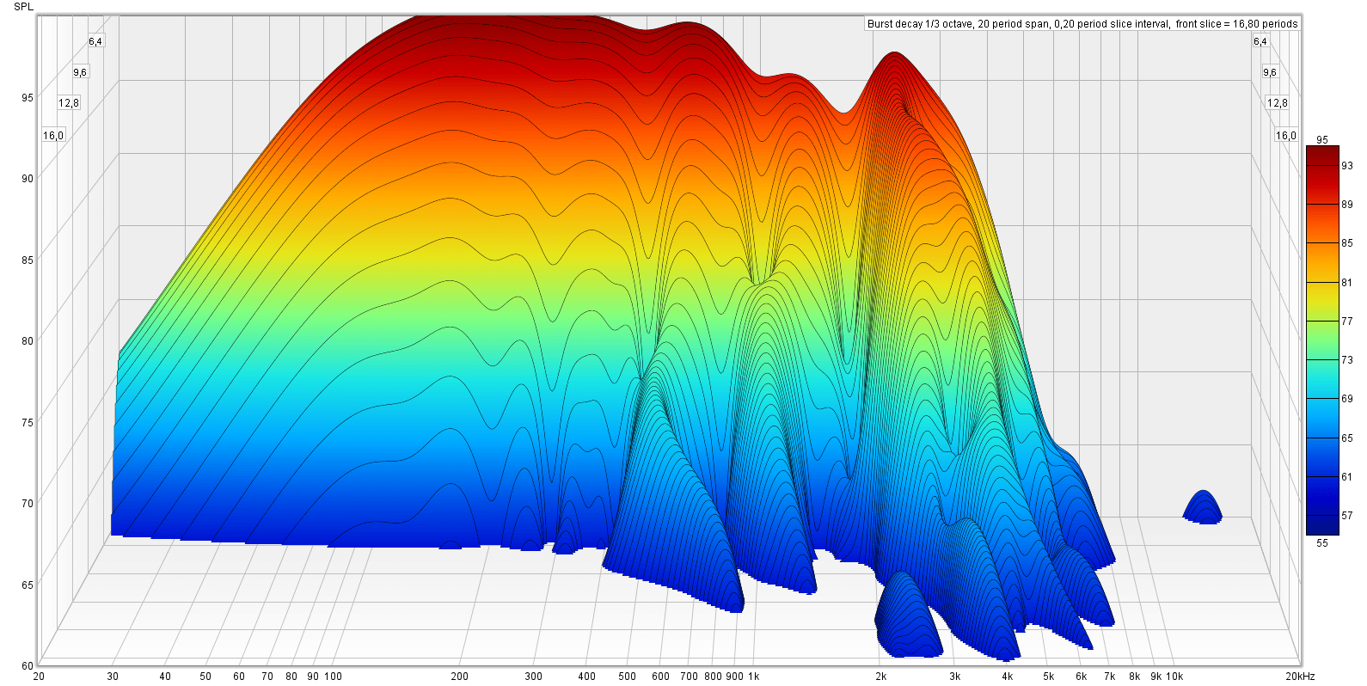Click the 4k frequency axis label

point(1008,677)
